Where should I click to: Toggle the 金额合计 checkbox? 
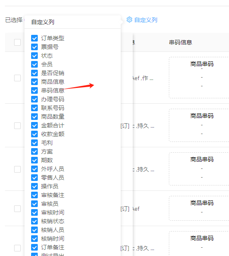34,125
